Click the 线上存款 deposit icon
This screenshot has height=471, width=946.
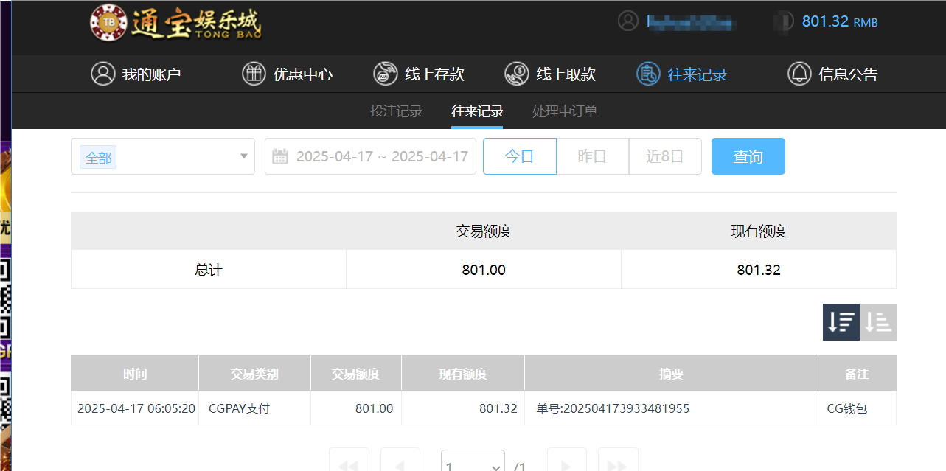tap(385, 74)
